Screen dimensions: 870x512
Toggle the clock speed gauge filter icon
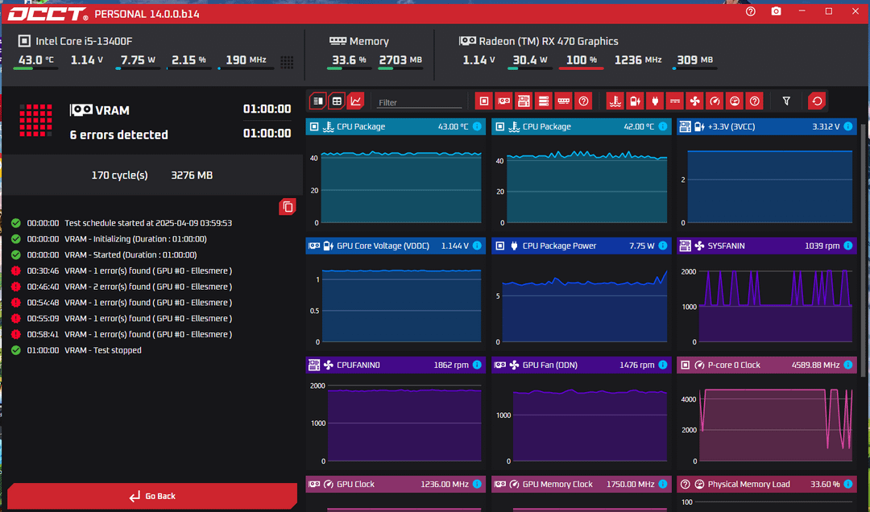tap(715, 101)
